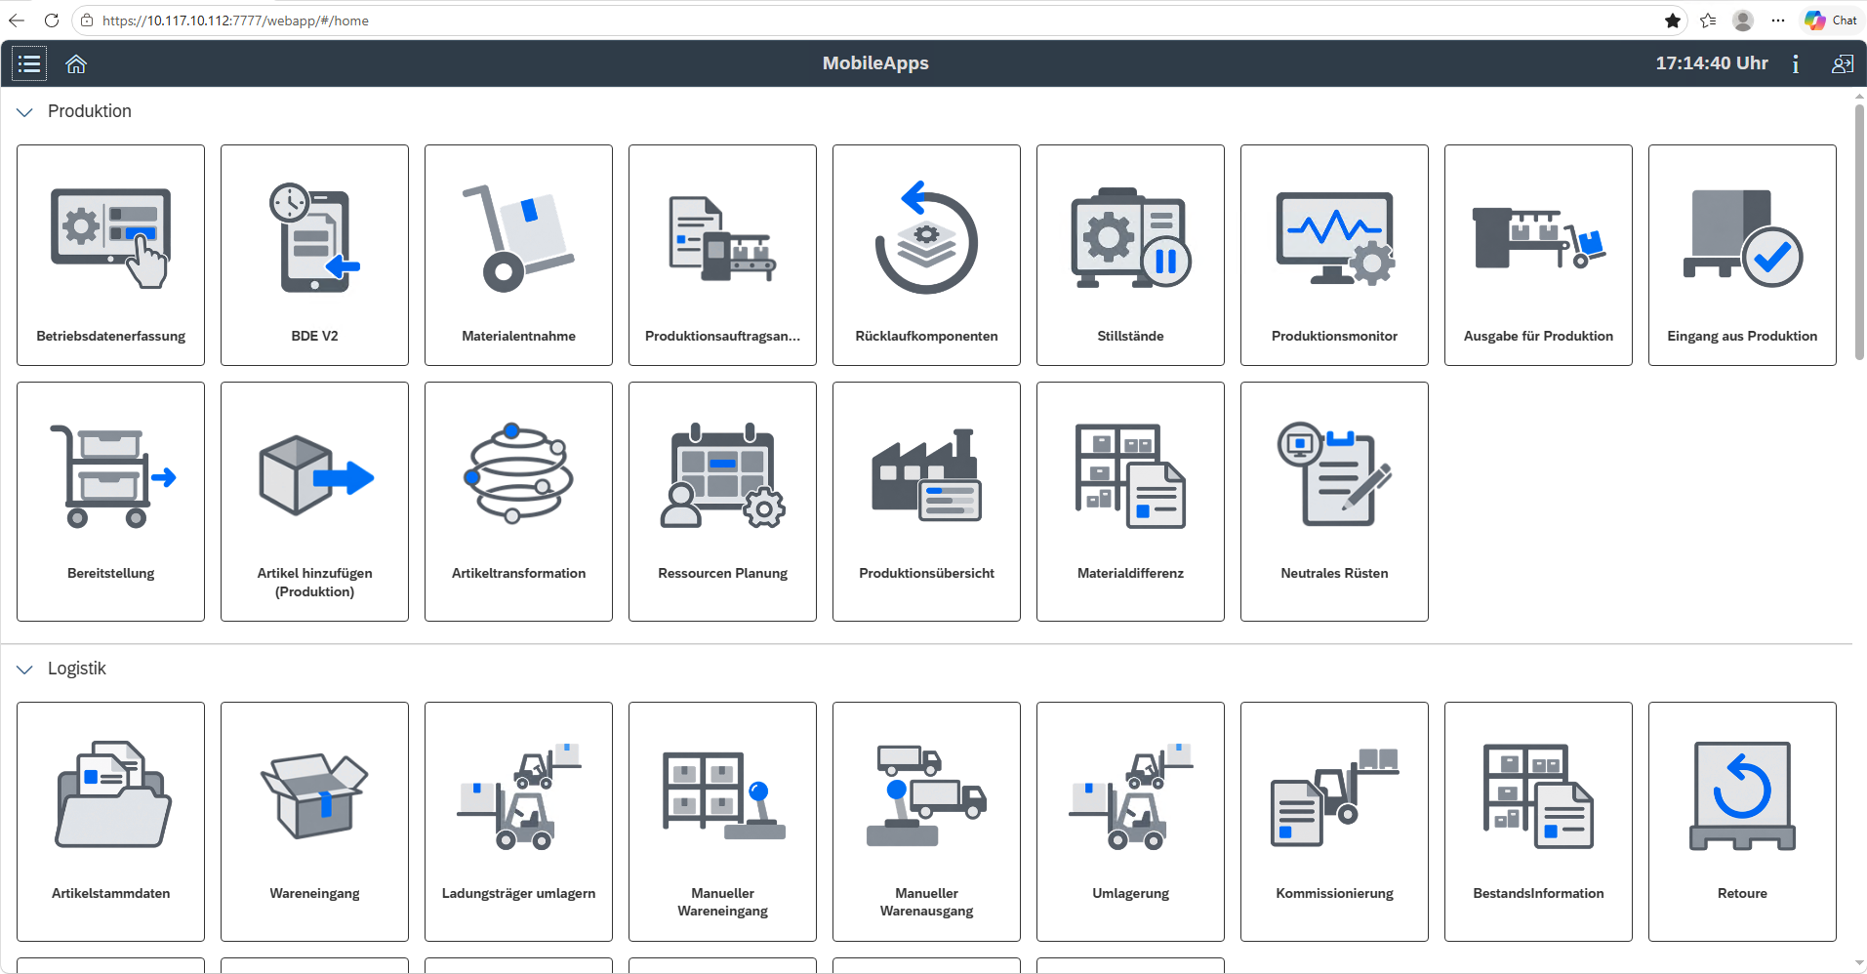Open the Copilot Chat button

click(x=1831, y=20)
